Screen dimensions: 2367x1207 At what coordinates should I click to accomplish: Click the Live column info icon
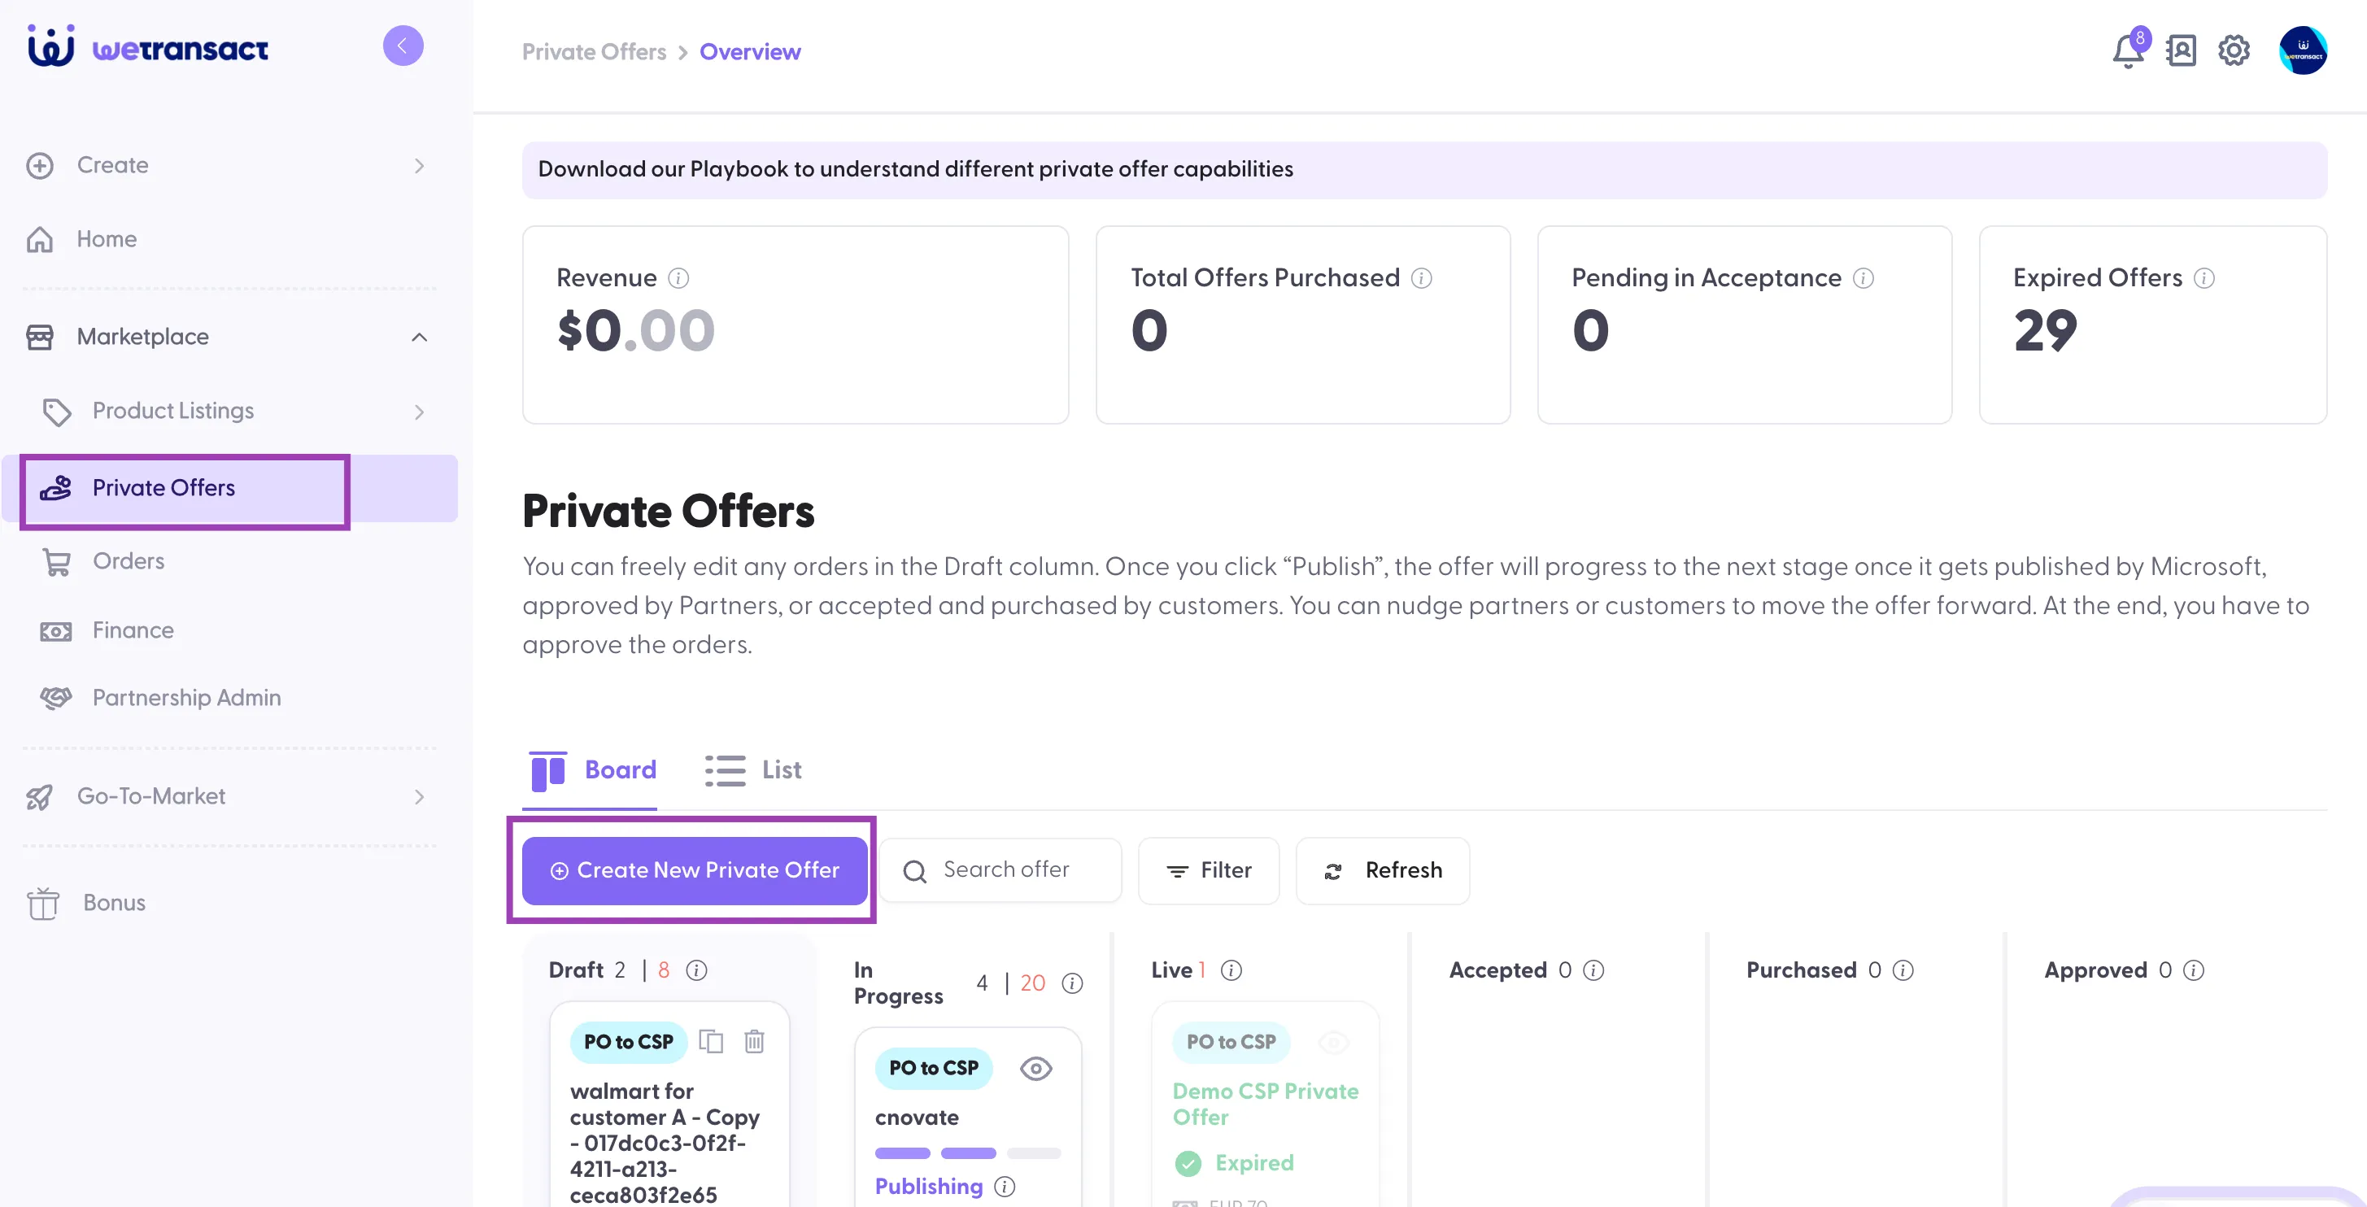(1231, 970)
